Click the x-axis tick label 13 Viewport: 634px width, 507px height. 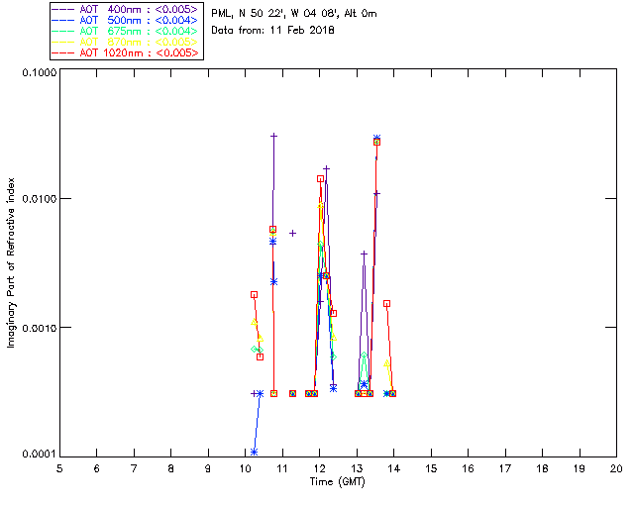pyautogui.click(x=357, y=468)
